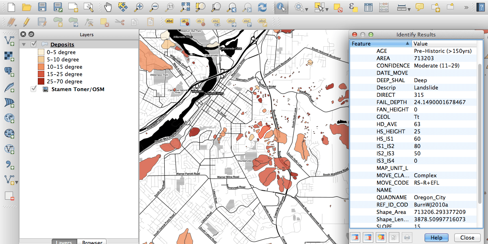This screenshot has height=244, width=488.
Task: Click Expand Tree icon in Identify Results
Action: (x=355, y=237)
